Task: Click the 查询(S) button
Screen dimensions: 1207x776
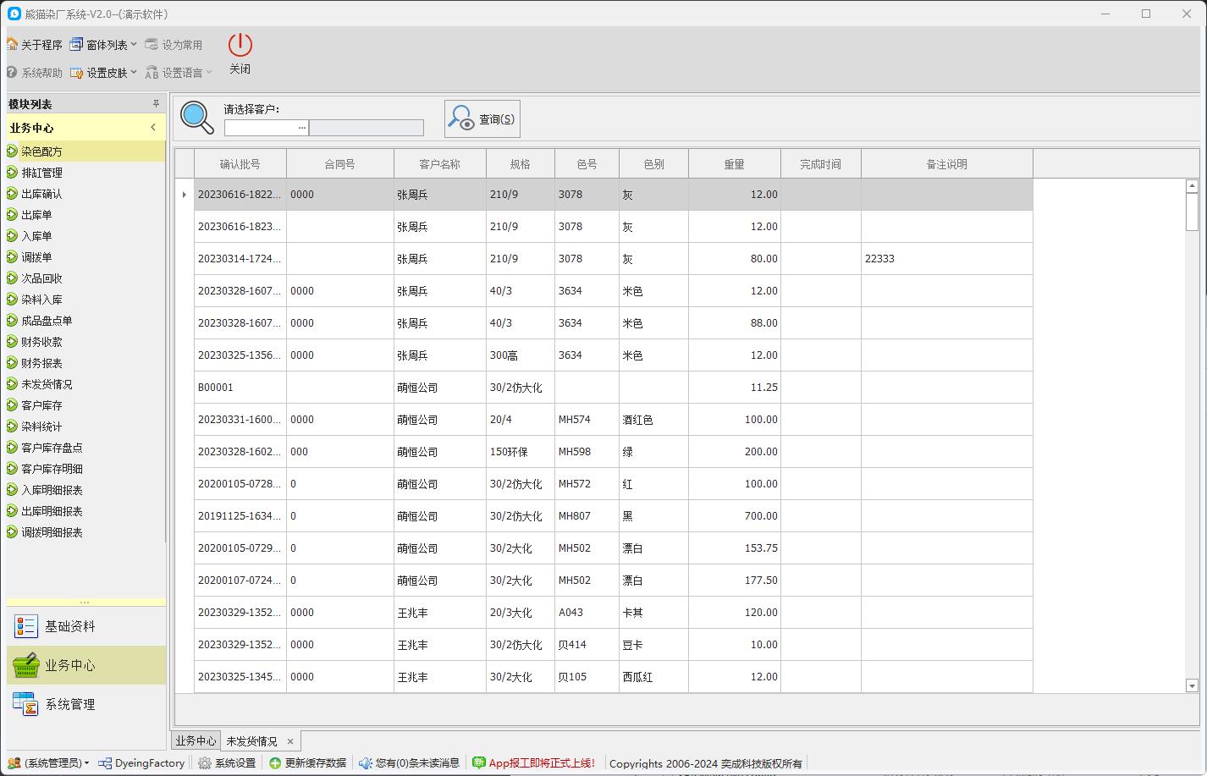Action: (482, 119)
